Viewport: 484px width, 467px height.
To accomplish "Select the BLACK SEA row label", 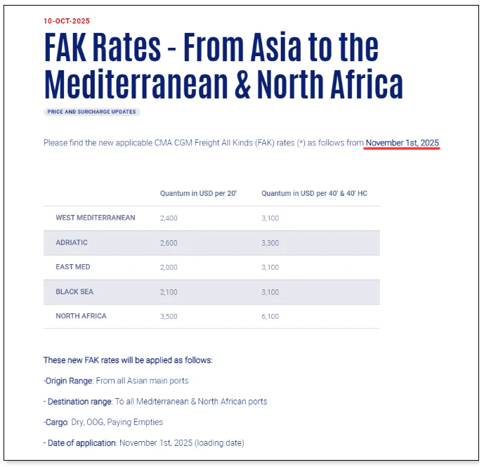I will [74, 292].
